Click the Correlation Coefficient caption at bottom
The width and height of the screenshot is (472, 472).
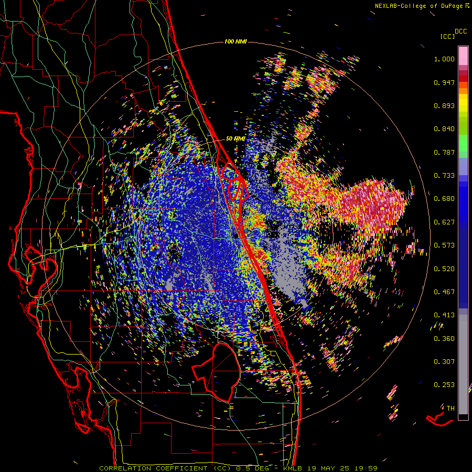pos(238,468)
